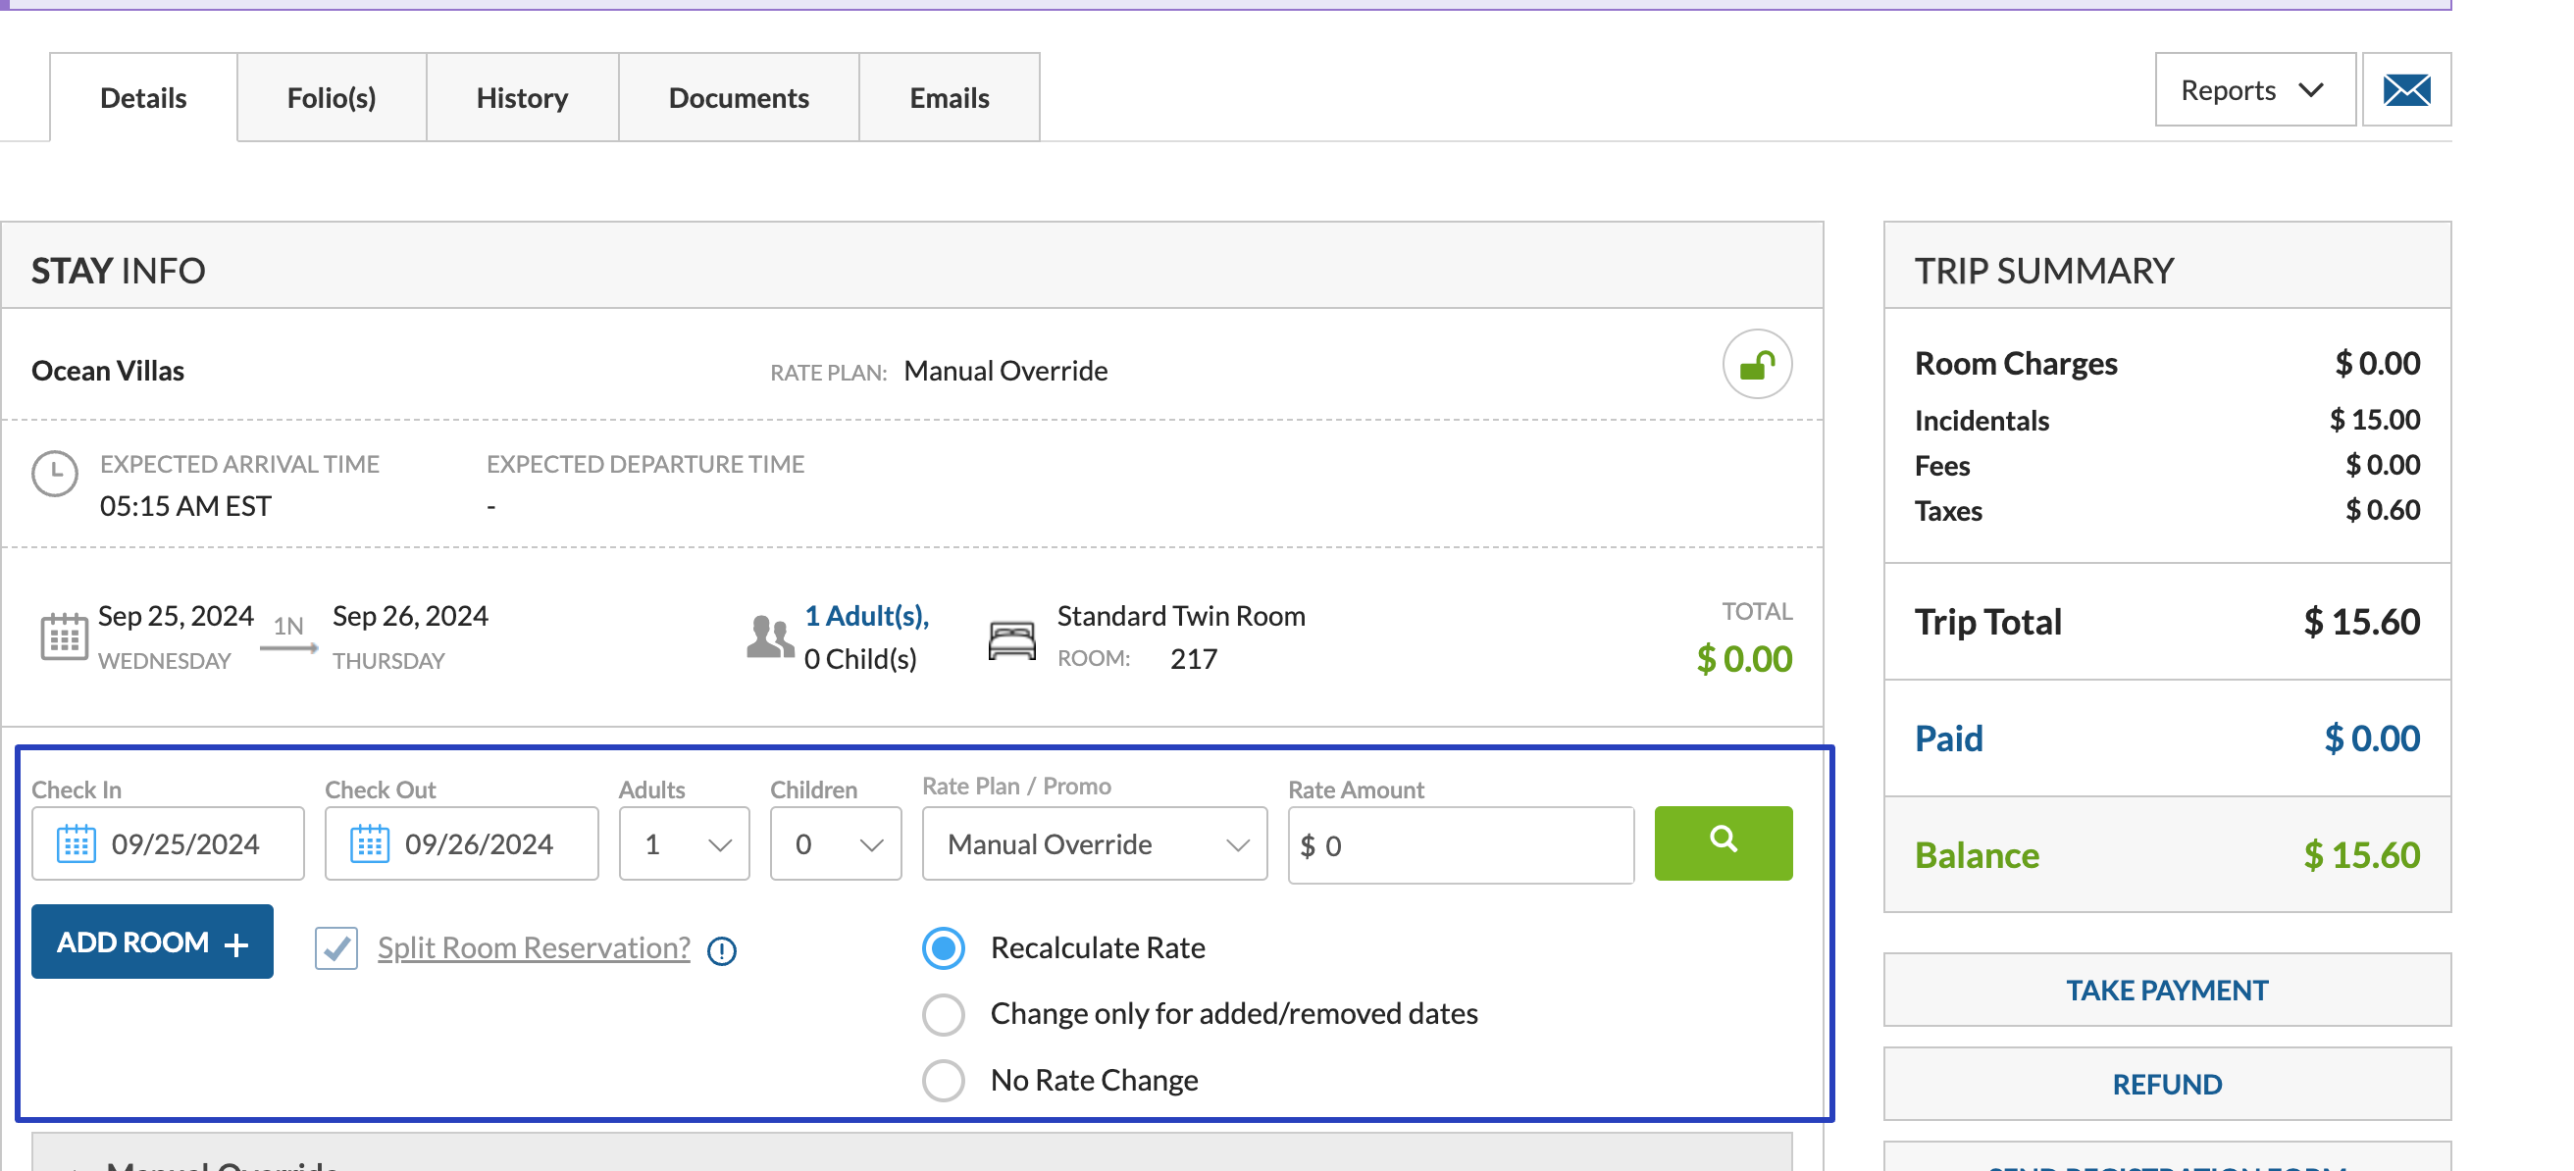This screenshot has height=1171, width=2574.
Task: Click the TAKE PAYMENT button
Action: pos(2166,991)
